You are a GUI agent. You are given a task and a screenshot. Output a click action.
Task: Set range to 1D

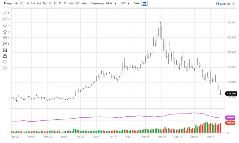coord(16,3)
